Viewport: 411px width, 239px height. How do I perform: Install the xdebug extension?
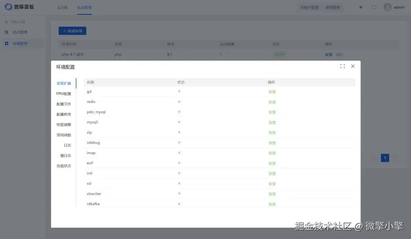272,142
